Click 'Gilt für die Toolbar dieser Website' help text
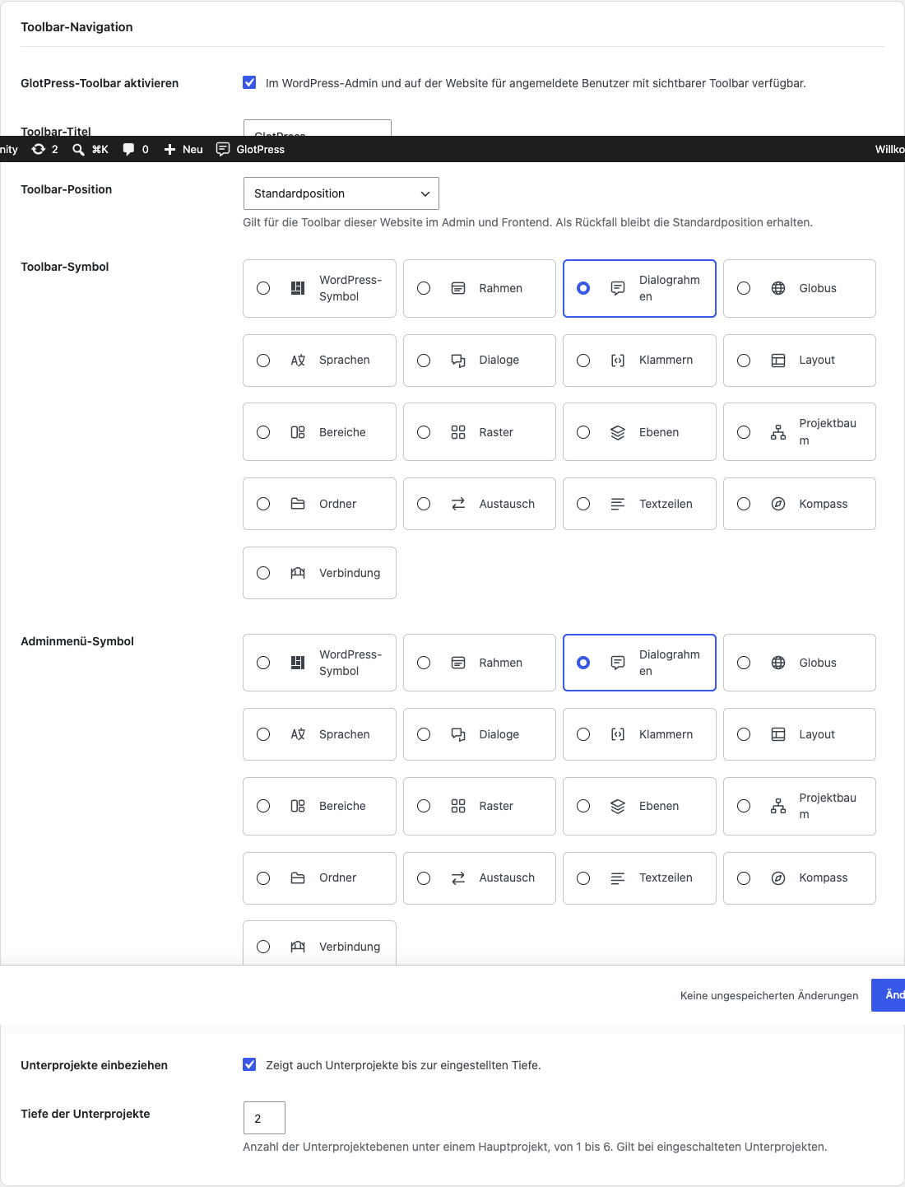Image resolution: width=905 pixels, height=1187 pixels. click(527, 222)
